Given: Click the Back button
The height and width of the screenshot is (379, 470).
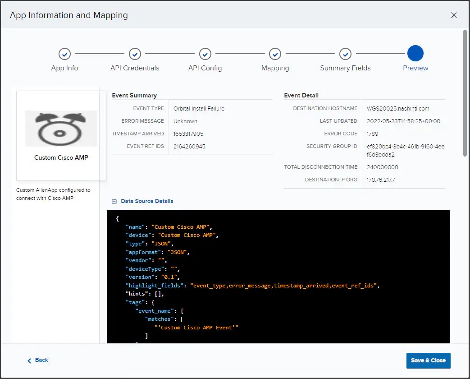Looking at the screenshot, I should pyautogui.click(x=38, y=360).
